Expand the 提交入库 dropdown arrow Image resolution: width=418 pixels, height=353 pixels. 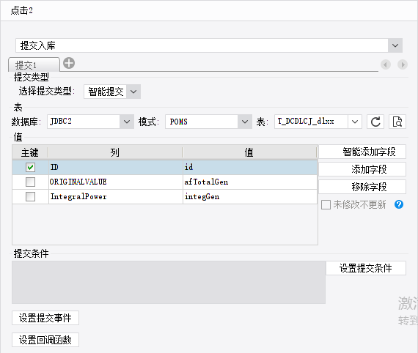pyautogui.click(x=395, y=45)
